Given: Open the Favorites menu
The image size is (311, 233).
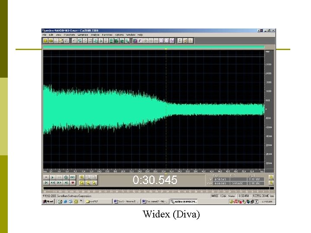Looking at the screenshot, I should (x=107, y=35).
